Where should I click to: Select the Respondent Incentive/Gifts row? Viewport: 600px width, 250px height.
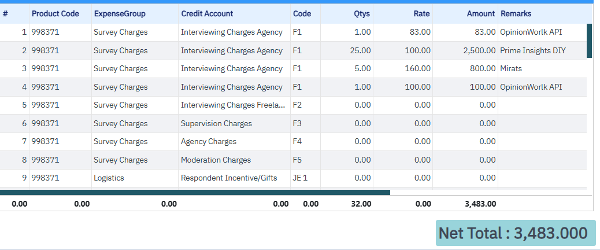[293, 178]
